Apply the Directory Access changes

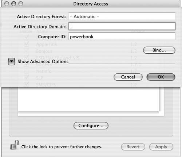[x=161, y=147]
